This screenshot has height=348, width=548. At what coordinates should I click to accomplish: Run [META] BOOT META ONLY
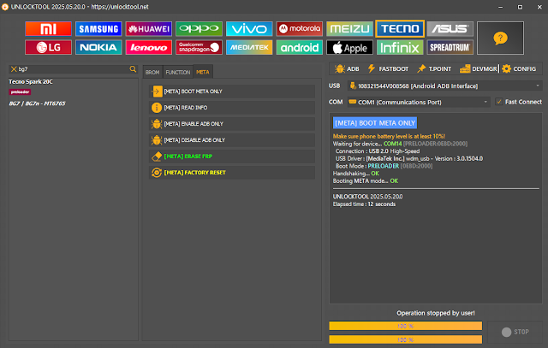(x=232, y=91)
